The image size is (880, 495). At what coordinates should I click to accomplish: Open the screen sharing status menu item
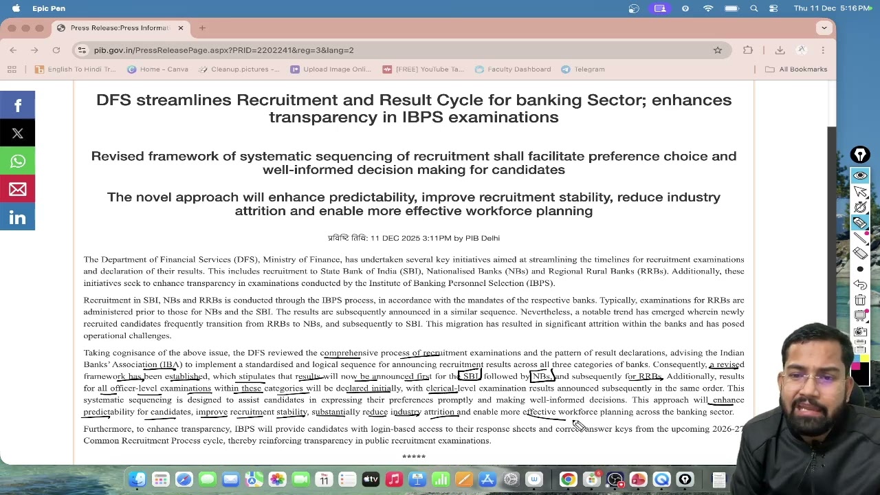pyautogui.click(x=660, y=8)
